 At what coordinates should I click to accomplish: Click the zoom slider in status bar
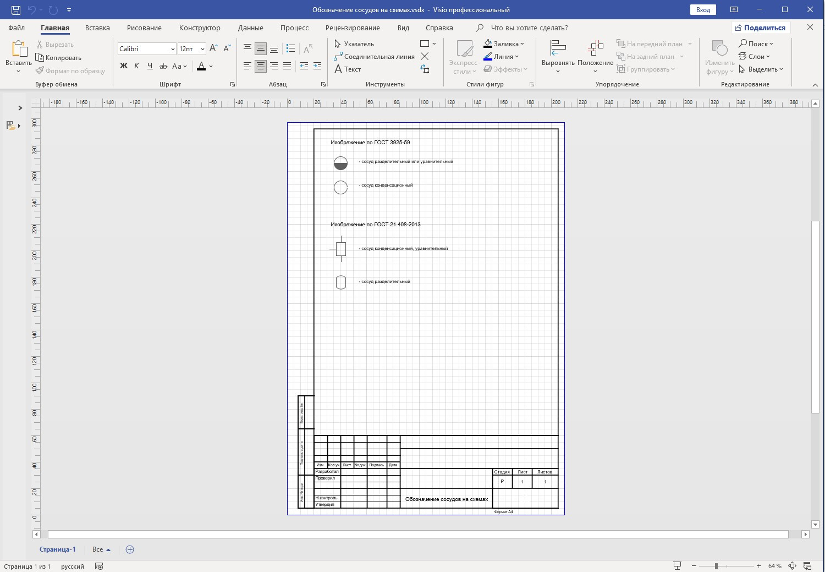[716, 566]
